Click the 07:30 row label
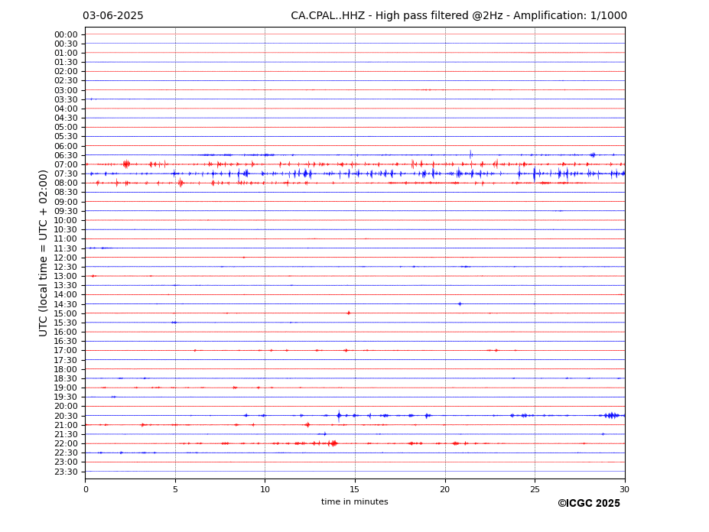 tap(66, 174)
